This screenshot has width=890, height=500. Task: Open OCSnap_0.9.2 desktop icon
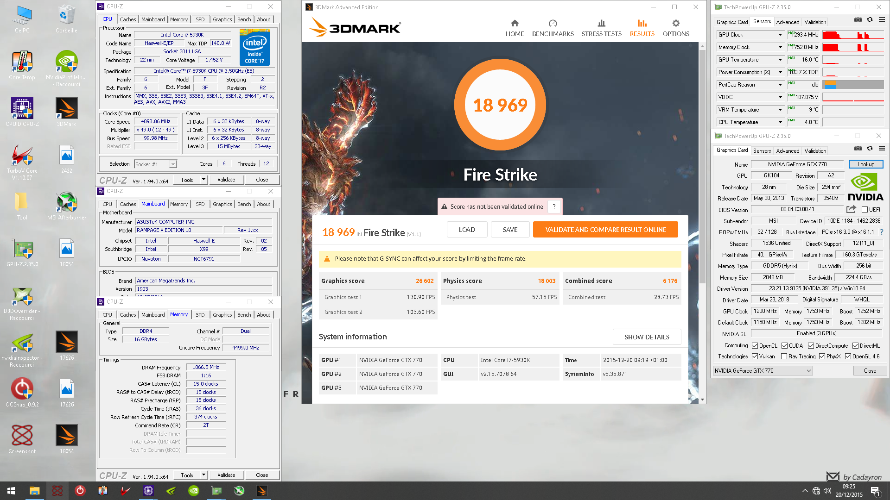(x=22, y=393)
